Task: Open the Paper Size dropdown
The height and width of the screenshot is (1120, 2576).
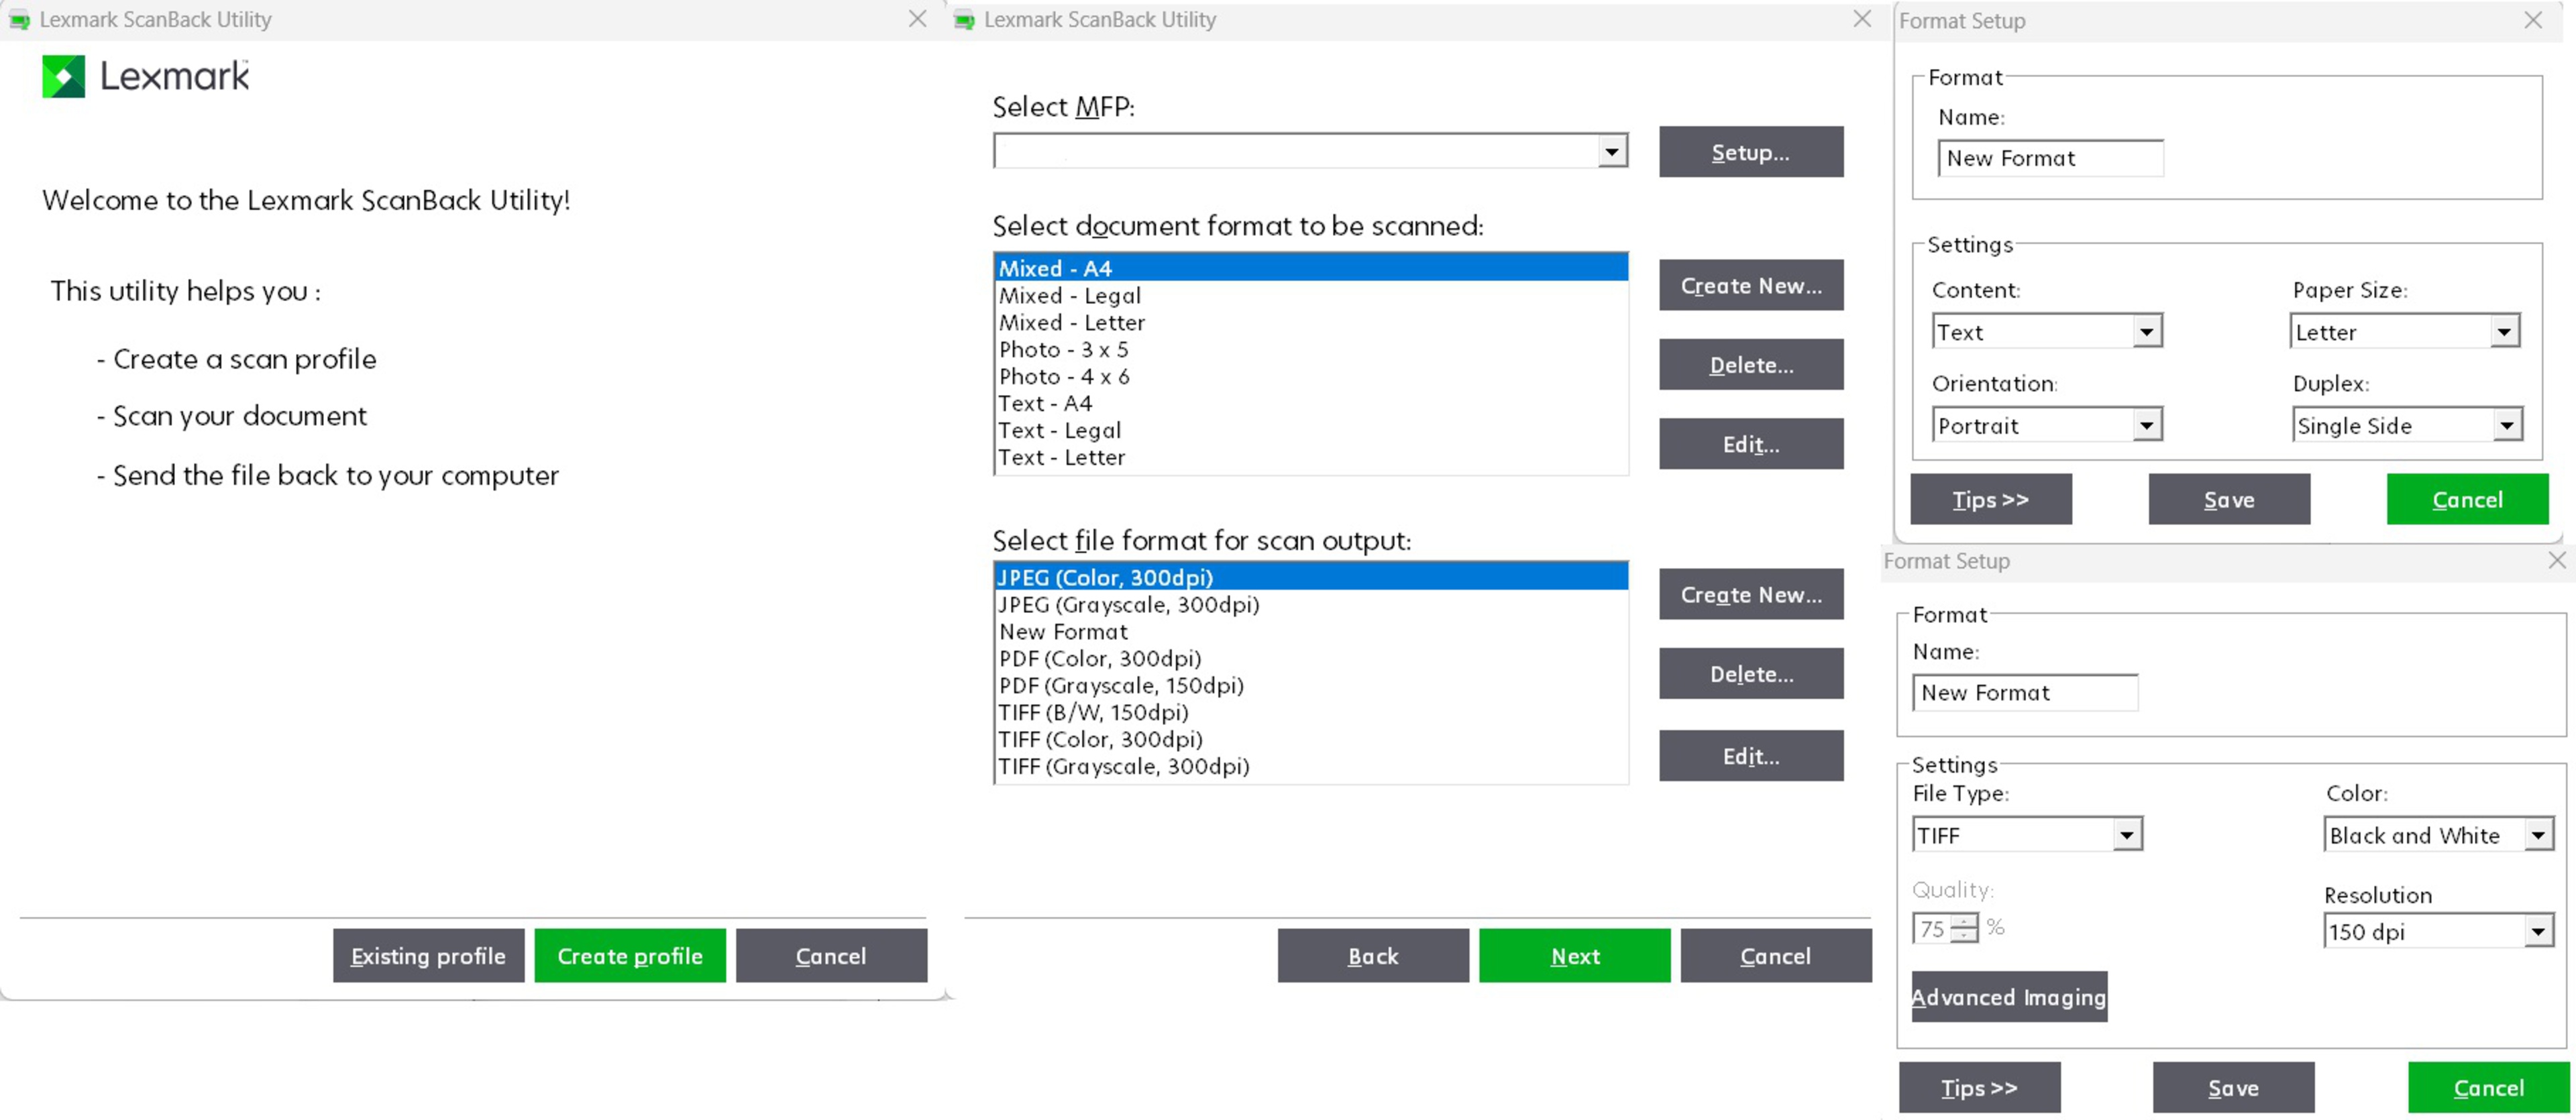Action: point(2503,332)
